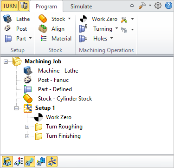Toggle work zero axes visibility in bottom toolbar
The image size is (174, 168).
point(52,161)
